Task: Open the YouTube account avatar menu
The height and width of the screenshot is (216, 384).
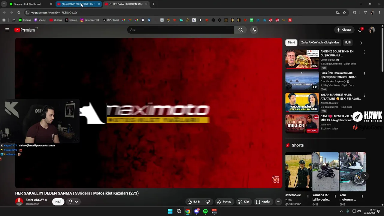Action: pos(372,30)
